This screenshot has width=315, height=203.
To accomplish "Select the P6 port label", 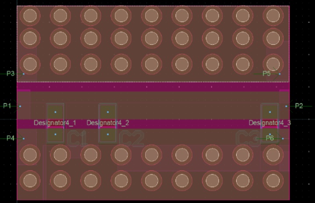I will point(270,138).
